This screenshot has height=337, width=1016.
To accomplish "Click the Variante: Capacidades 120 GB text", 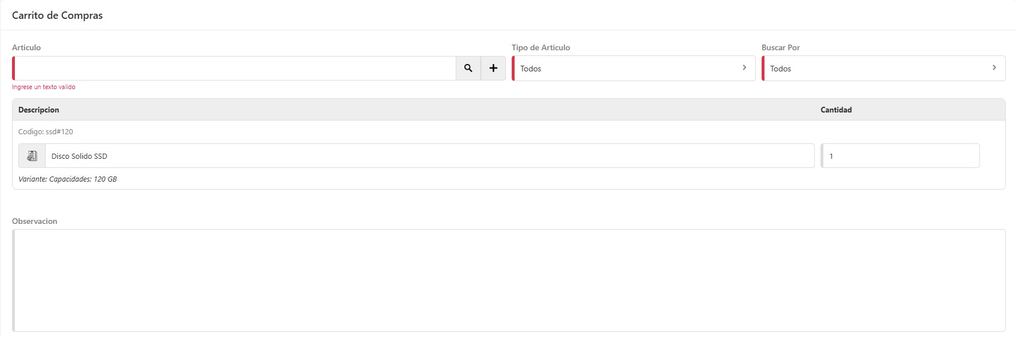I will (67, 179).
